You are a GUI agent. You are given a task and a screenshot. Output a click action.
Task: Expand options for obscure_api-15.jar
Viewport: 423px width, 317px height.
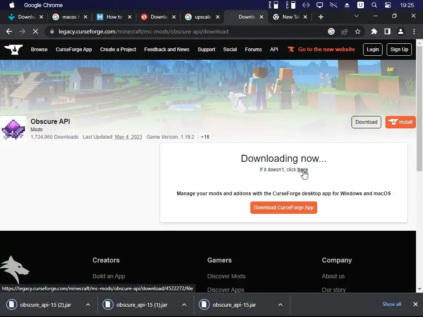tap(280, 305)
